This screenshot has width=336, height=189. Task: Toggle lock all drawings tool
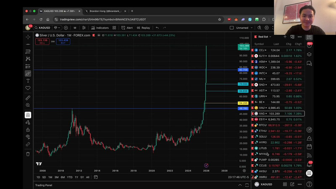coord(28,129)
